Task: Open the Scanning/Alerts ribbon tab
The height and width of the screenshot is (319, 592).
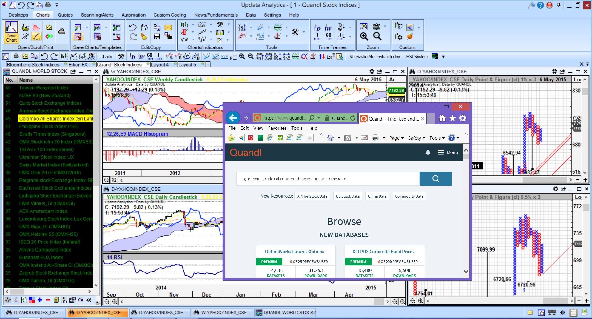Action: click(97, 15)
